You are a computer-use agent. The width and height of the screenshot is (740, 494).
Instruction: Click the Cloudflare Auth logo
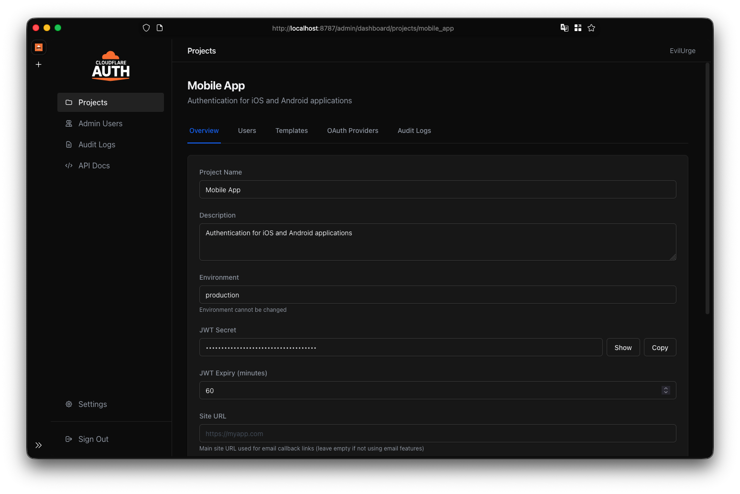(111, 66)
